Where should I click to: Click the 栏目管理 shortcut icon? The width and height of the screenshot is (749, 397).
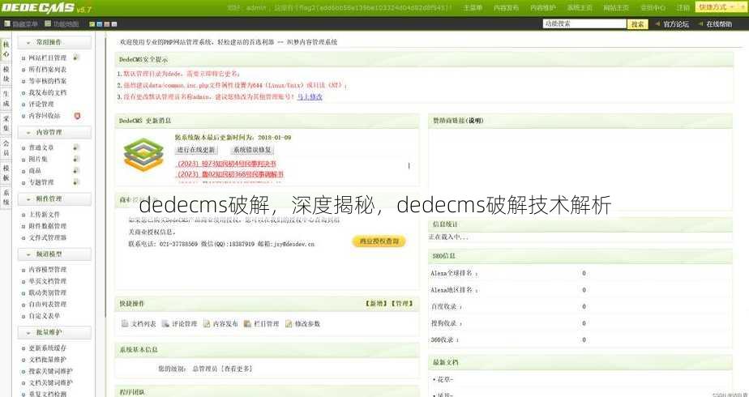pos(247,323)
